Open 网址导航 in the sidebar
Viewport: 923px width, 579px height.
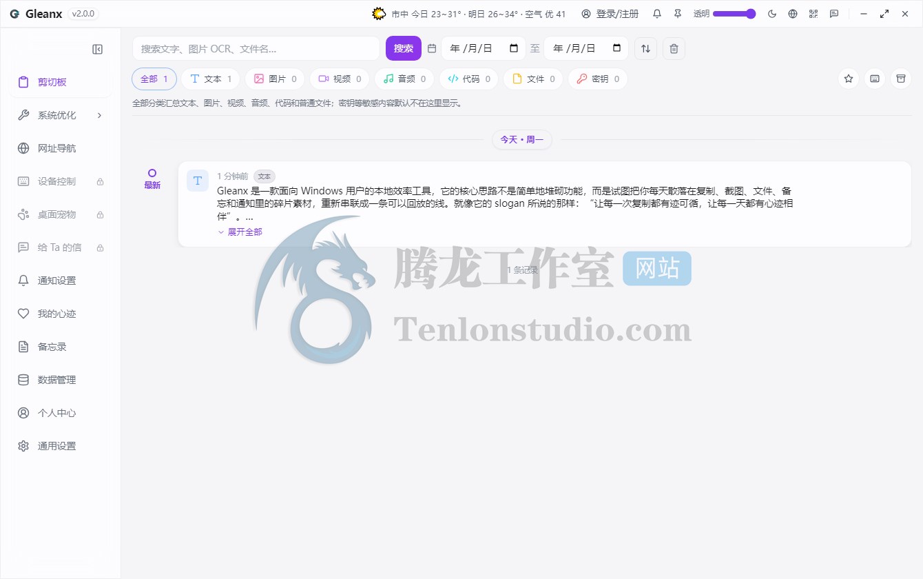tap(61, 148)
